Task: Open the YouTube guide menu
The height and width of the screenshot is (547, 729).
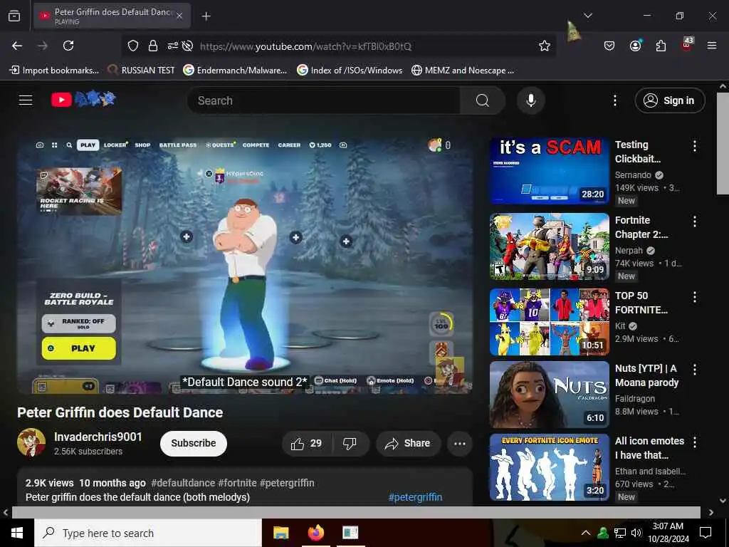Action: 26,100
